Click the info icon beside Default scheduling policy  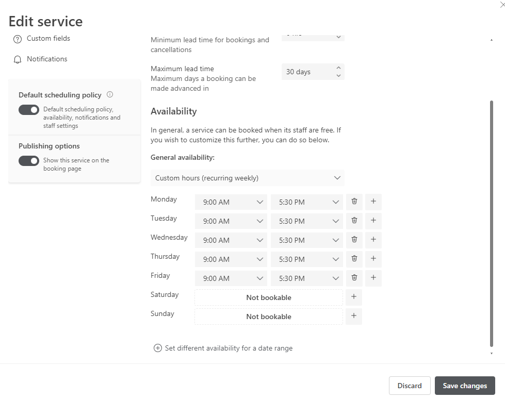(x=110, y=95)
